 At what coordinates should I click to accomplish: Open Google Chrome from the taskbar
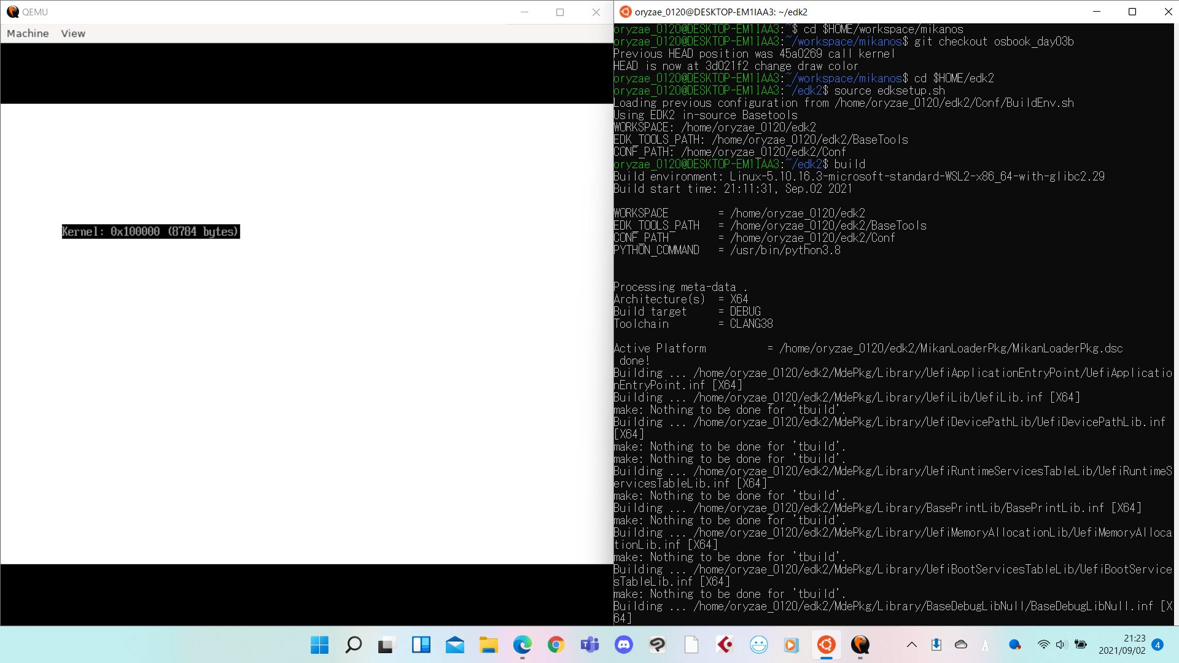[555, 645]
